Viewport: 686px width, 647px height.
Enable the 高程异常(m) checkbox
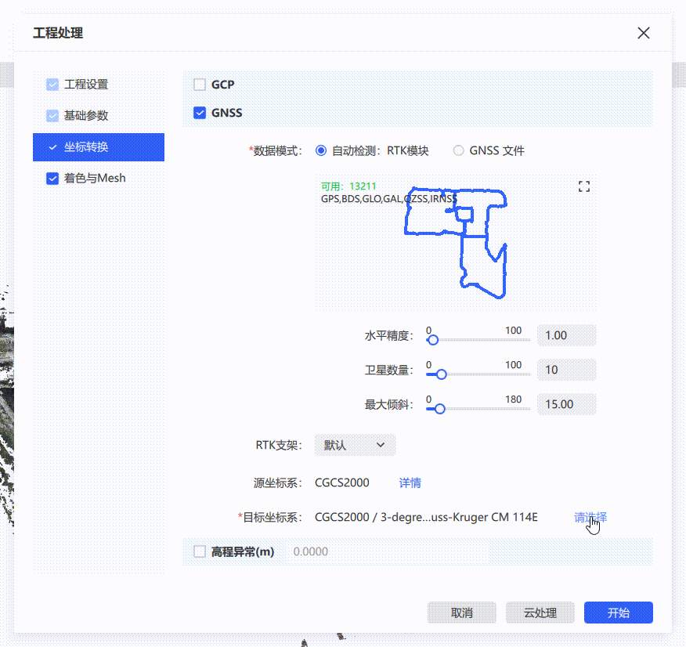200,551
